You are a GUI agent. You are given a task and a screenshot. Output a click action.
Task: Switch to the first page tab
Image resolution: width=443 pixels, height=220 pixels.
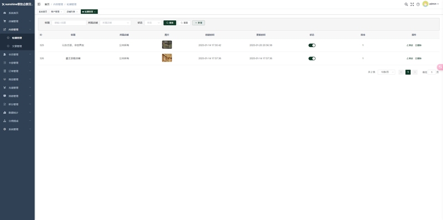pyautogui.click(x=43, y=12)
